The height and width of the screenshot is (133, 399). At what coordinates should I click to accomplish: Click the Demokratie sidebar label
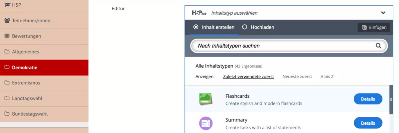(25, 67)
